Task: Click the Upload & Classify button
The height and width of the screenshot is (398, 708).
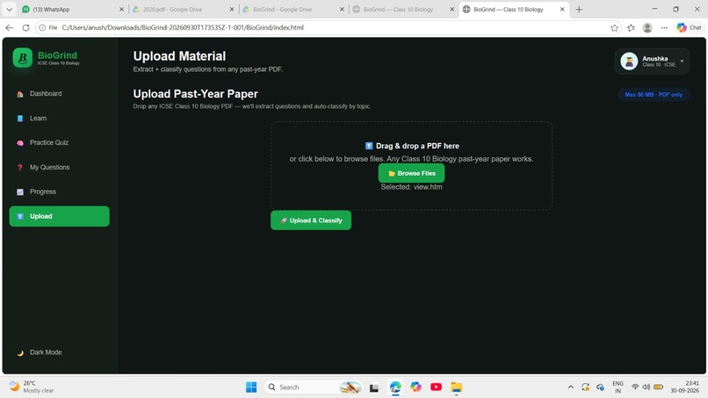Action: pyautogui.click(x=311, y=220)
